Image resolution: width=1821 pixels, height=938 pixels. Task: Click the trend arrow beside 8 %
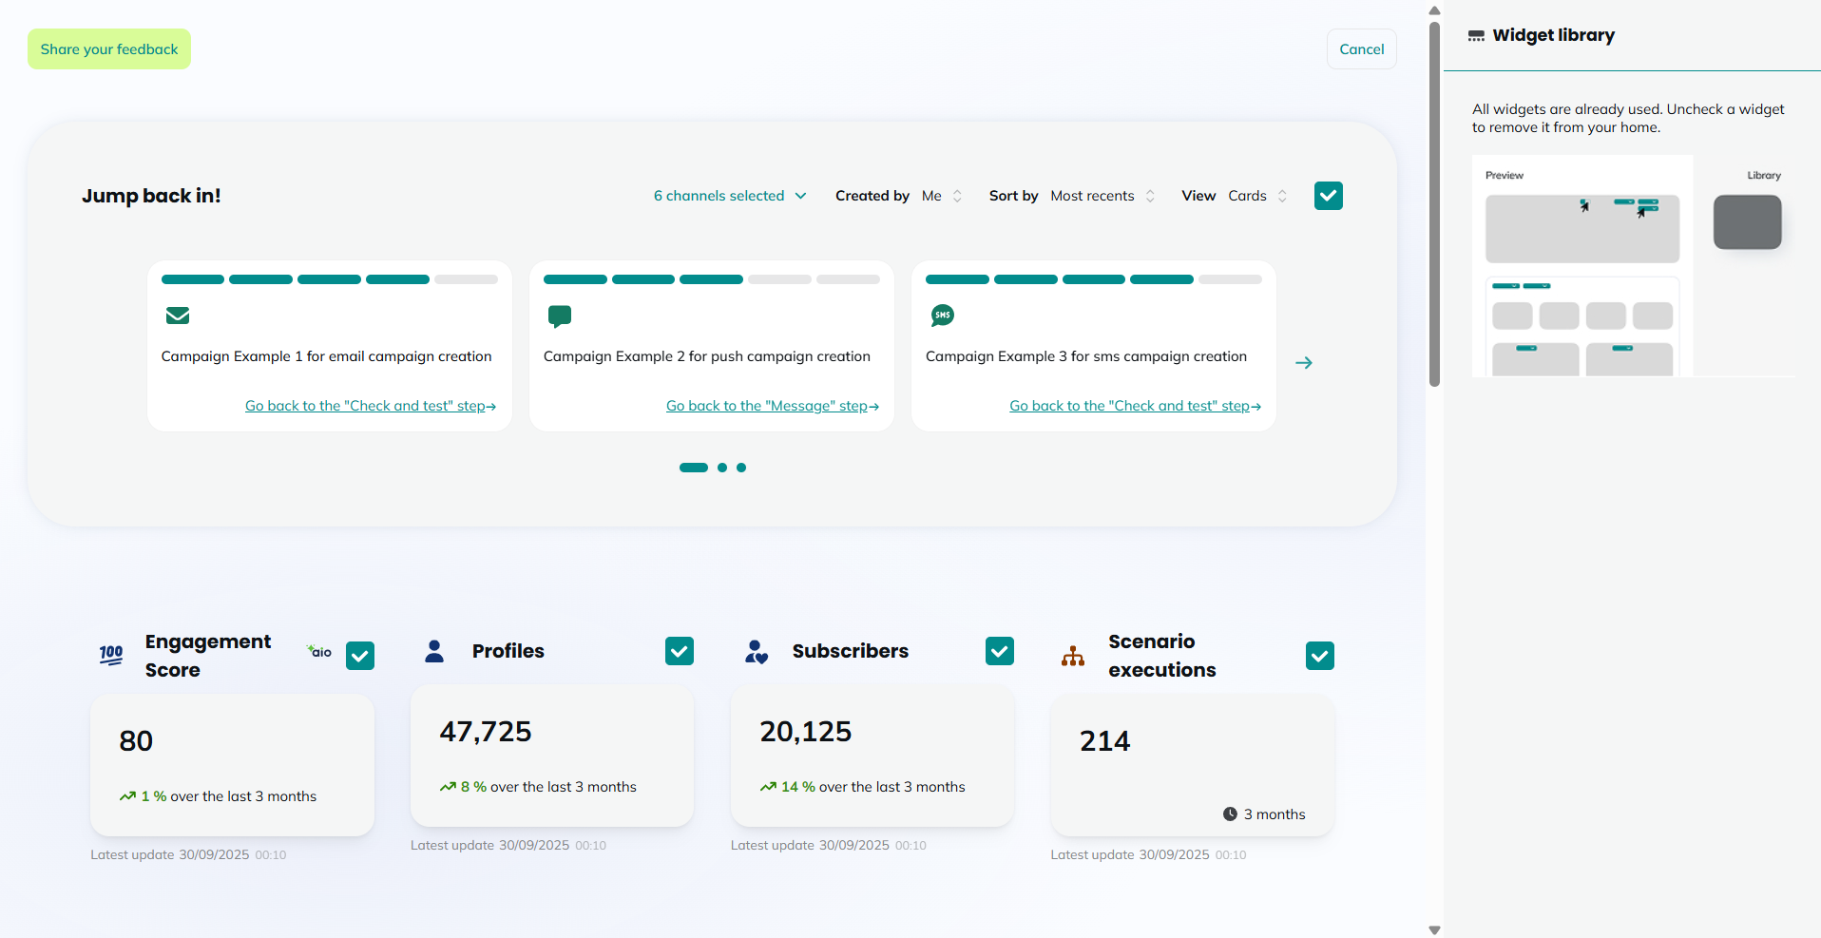(x=448, y=787)
